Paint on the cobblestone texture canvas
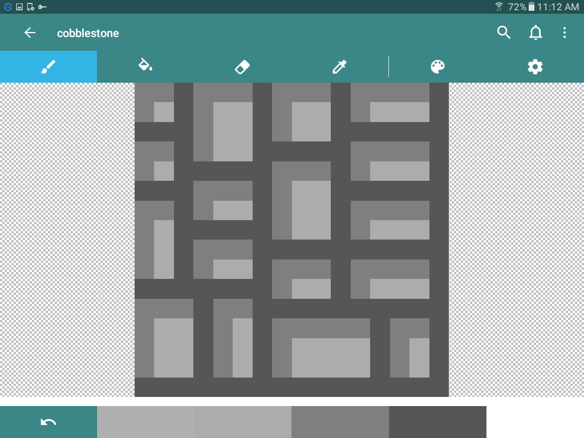Screen dimensions: 584x438 291,240
